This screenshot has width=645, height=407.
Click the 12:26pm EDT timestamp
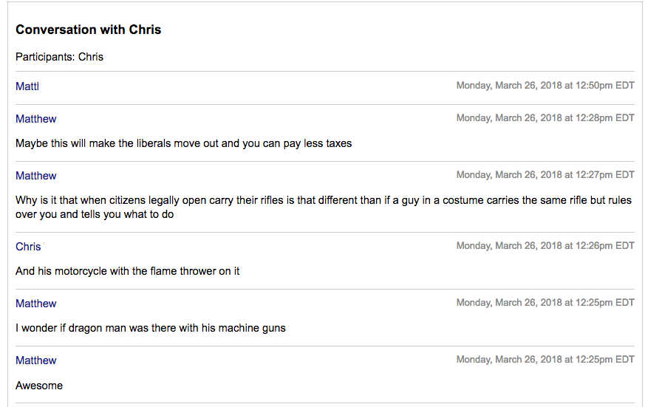coord(545,246)
